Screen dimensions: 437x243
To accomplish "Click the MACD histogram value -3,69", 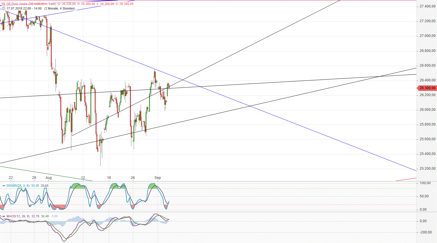I will (54, 216).
